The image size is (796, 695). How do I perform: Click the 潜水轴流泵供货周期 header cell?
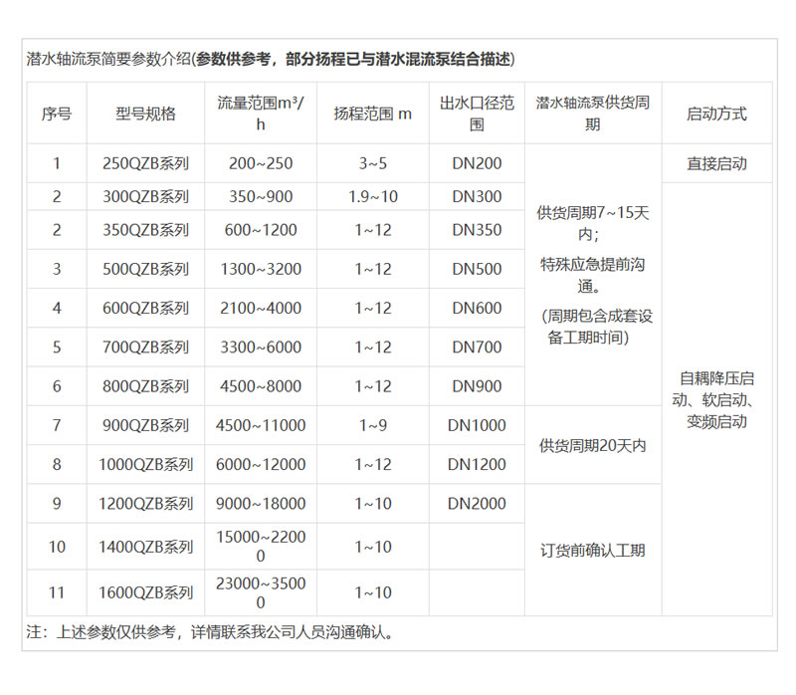(593, 114)
